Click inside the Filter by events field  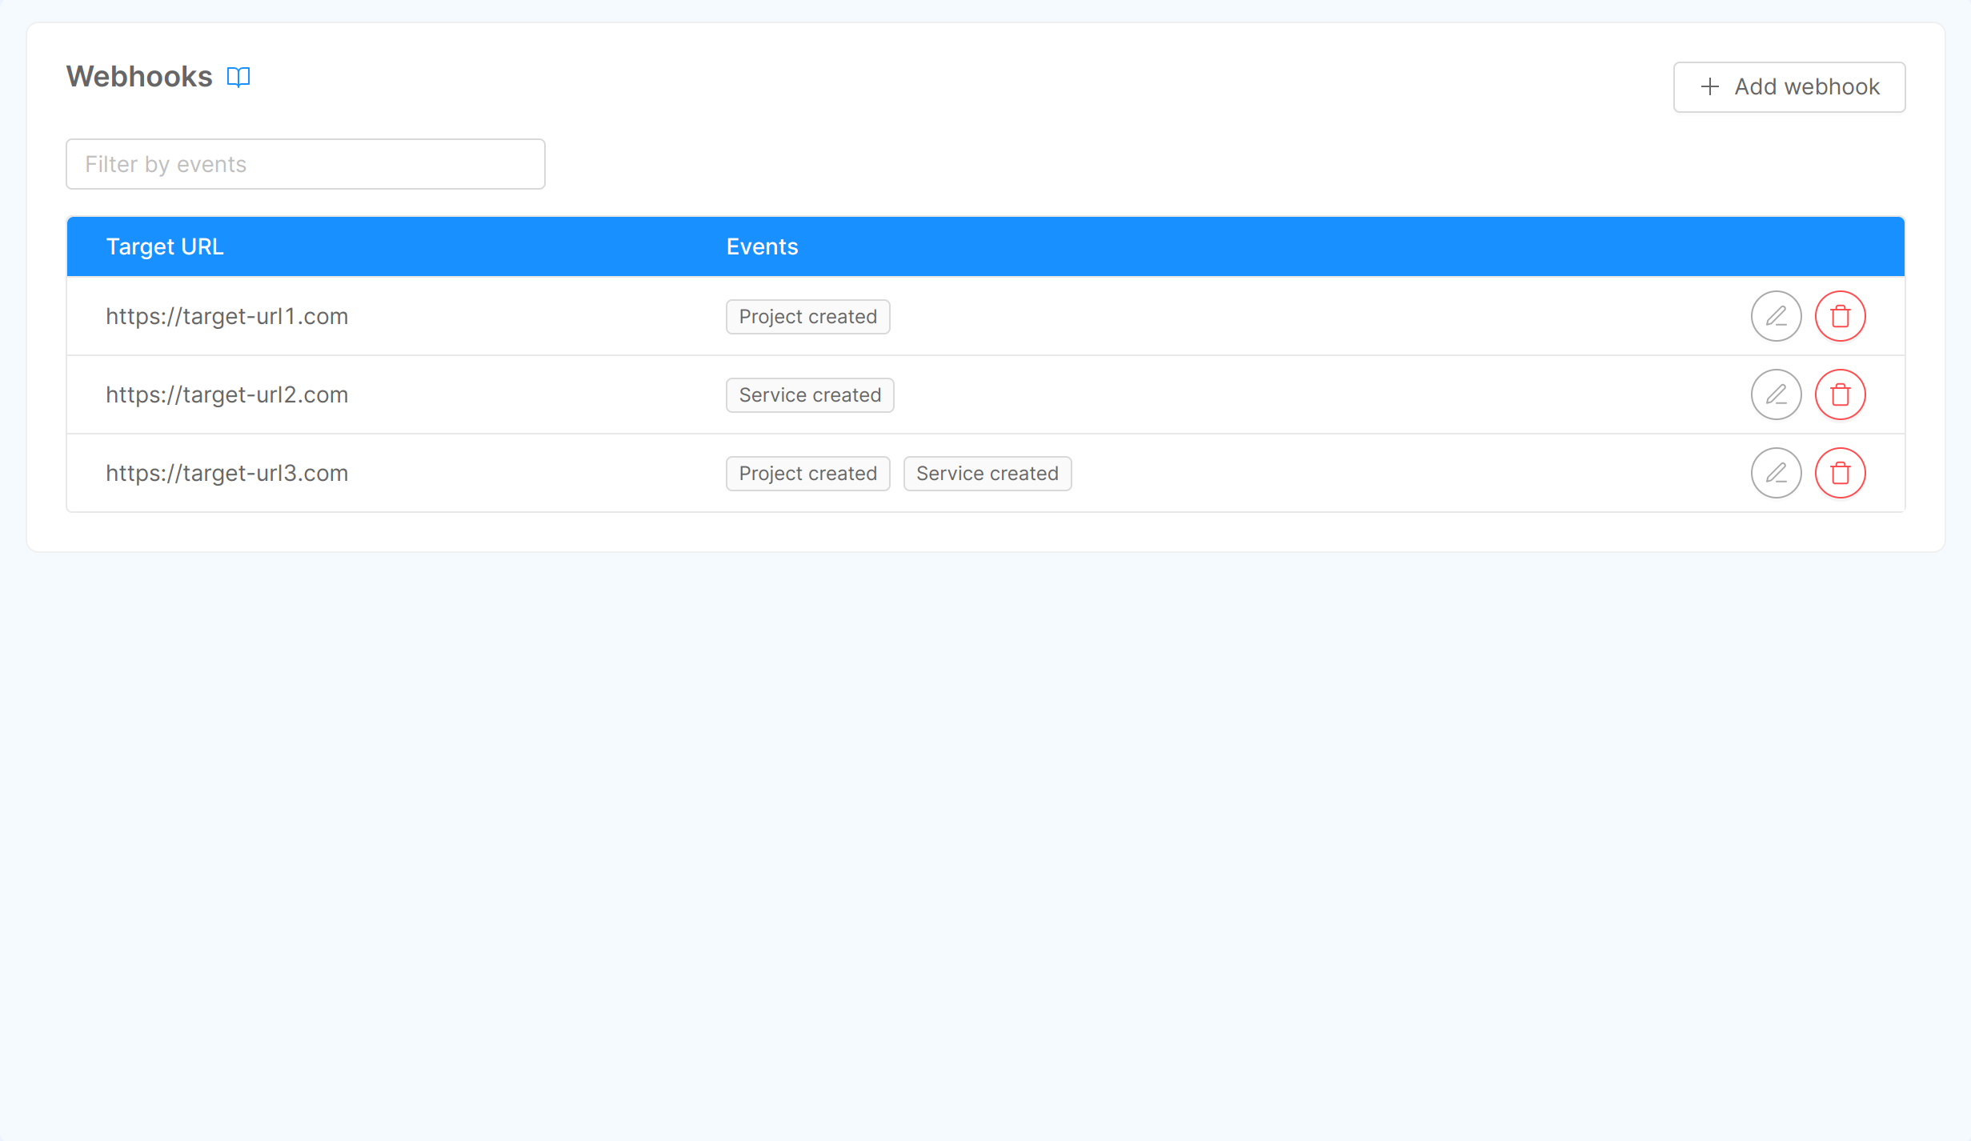tap(305, 163)
